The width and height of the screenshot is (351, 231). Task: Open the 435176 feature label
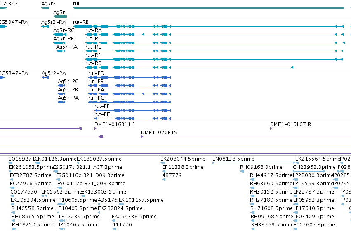click(x=108, y=201)
